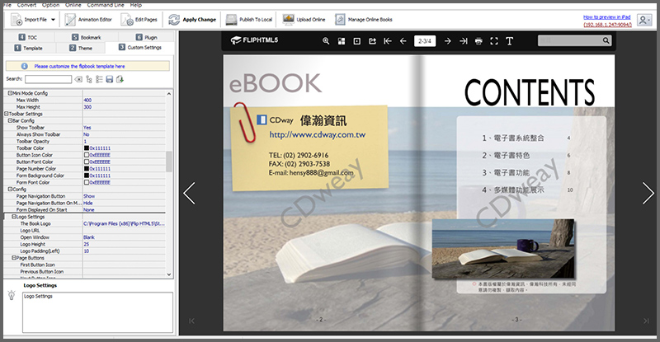Switch to the TOC tab

(28, 37)
